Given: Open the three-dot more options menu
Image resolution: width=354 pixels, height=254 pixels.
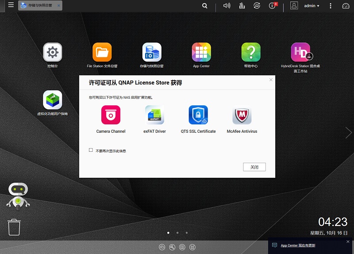Looking at the screenshot, I should 331,6.
